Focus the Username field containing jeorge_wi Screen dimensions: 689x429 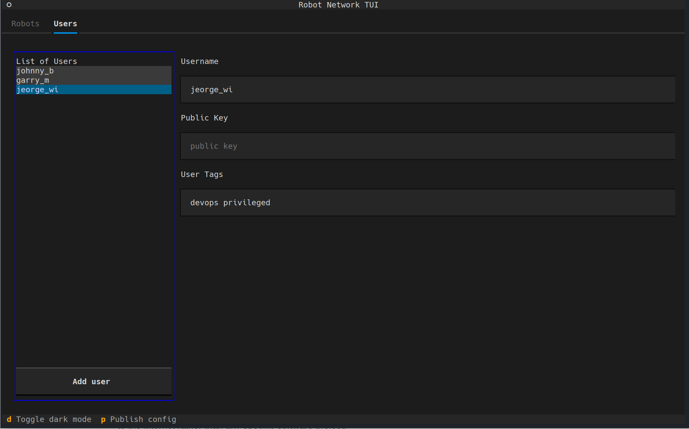tap(427, 89)
